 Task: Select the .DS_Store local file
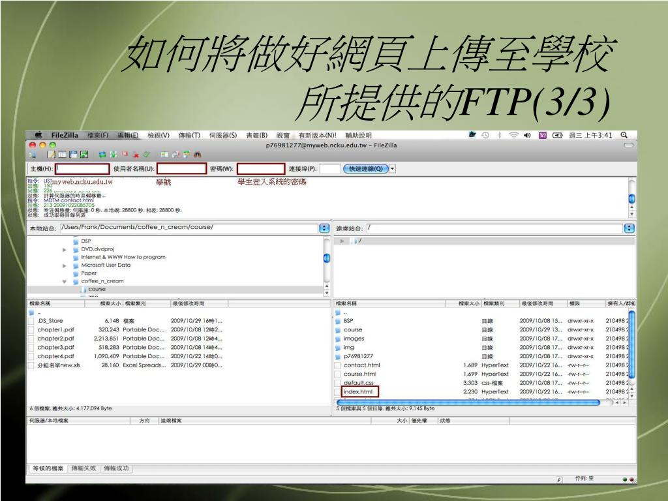pos(50,321)
